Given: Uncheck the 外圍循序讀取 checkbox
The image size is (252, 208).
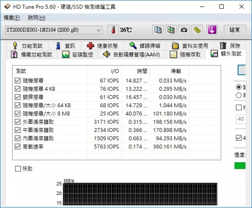Looking at the screenshot, I should 17,122.
